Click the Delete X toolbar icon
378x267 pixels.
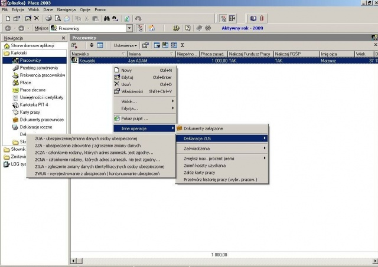coord(37,18)
